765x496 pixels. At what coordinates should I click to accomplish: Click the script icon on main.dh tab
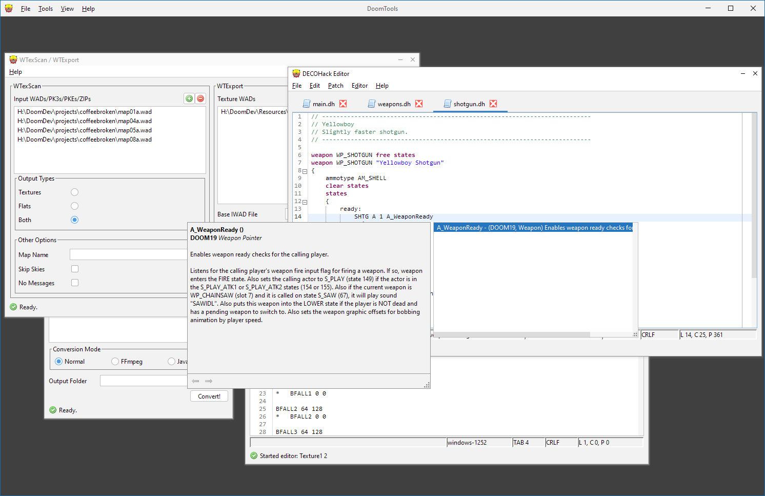(307, 104)
